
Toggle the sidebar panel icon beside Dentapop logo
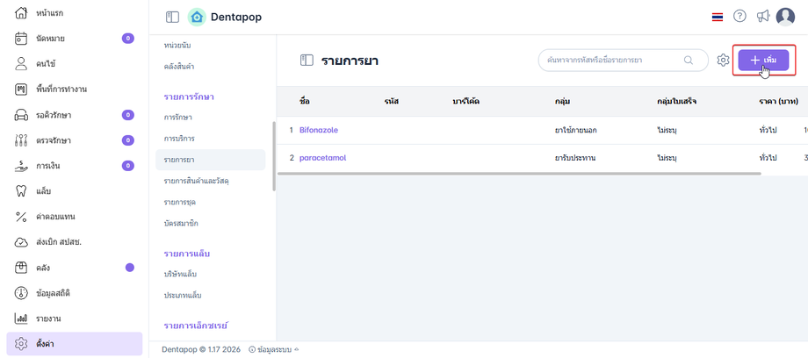point(172,17)
